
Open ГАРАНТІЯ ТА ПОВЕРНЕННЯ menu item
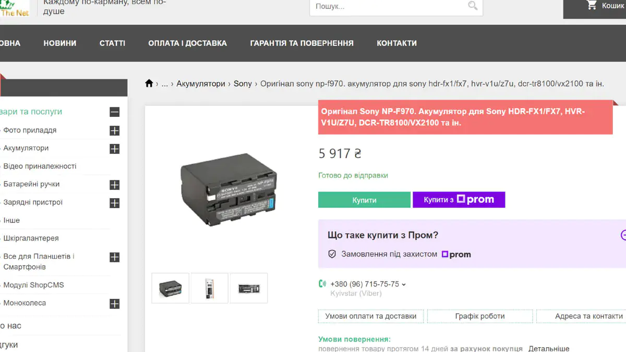click(x=302, y=43)
